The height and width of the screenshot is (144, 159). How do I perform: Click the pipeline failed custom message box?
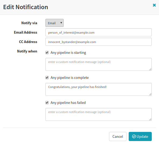pos(99,114)
